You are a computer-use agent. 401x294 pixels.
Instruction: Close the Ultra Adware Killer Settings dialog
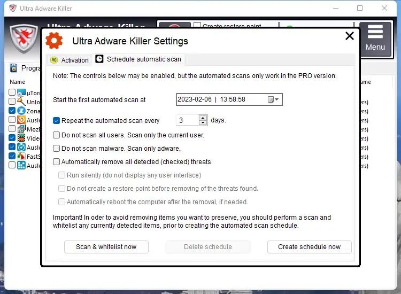tap(349, 36)
